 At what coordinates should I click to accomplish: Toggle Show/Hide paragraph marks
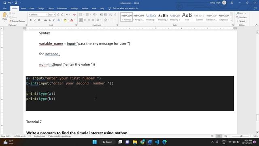point(115,15)
